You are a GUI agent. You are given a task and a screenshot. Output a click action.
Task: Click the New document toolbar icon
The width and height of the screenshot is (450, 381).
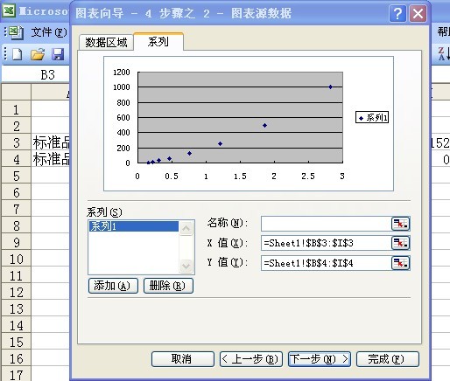[18, 54]
